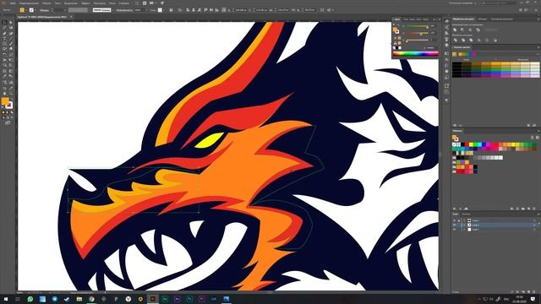Open the Файл menu
This screenshot has width=541, height=304.
coord(13,3)
